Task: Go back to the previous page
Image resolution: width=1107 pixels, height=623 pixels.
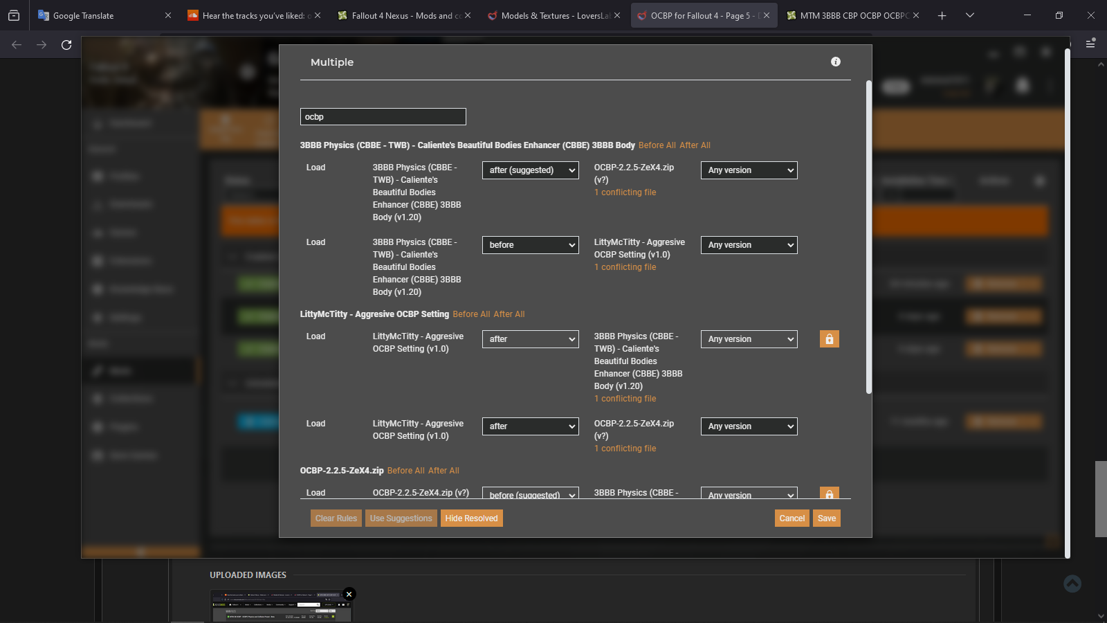Action: (17, 45)
